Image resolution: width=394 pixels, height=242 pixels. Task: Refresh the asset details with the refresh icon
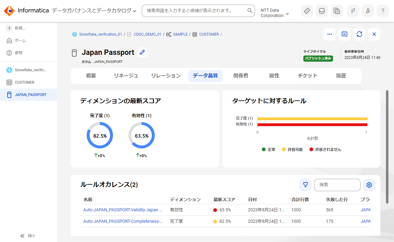point(359,34)
